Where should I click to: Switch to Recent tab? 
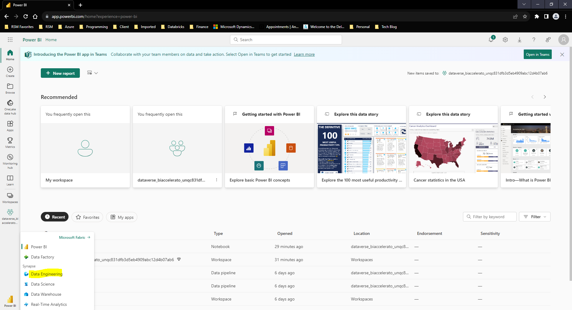[x=55, y=217]
